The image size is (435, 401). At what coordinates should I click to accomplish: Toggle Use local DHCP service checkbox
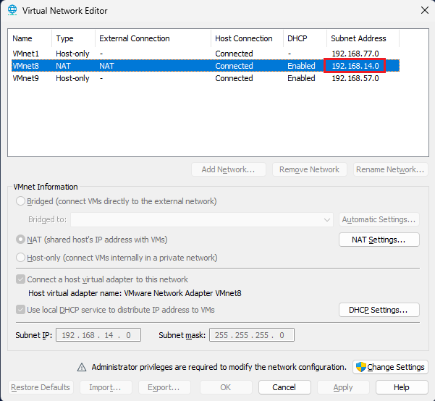20,310
